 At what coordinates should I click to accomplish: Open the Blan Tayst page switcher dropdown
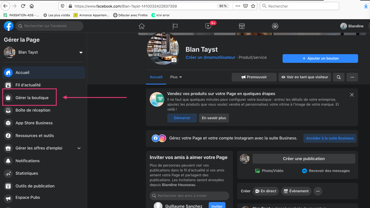[81, 53]
